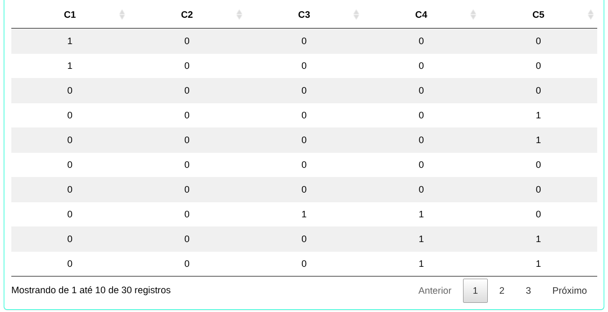Viewport: 608px width, 312px height.
Task: Click the C4 column header text
Action: click(x=421, y=15)
